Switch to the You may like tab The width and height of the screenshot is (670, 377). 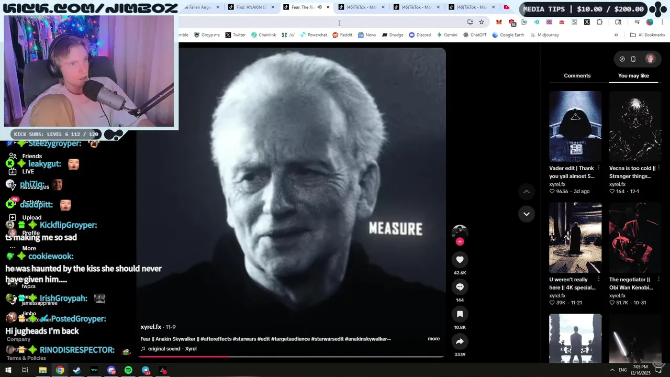(x=633, y=76)
